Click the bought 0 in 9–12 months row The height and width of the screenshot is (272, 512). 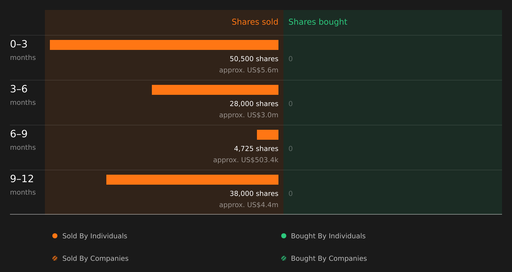(x=291, y=194)
